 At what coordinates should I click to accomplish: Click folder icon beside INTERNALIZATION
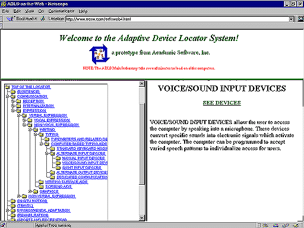18,106
